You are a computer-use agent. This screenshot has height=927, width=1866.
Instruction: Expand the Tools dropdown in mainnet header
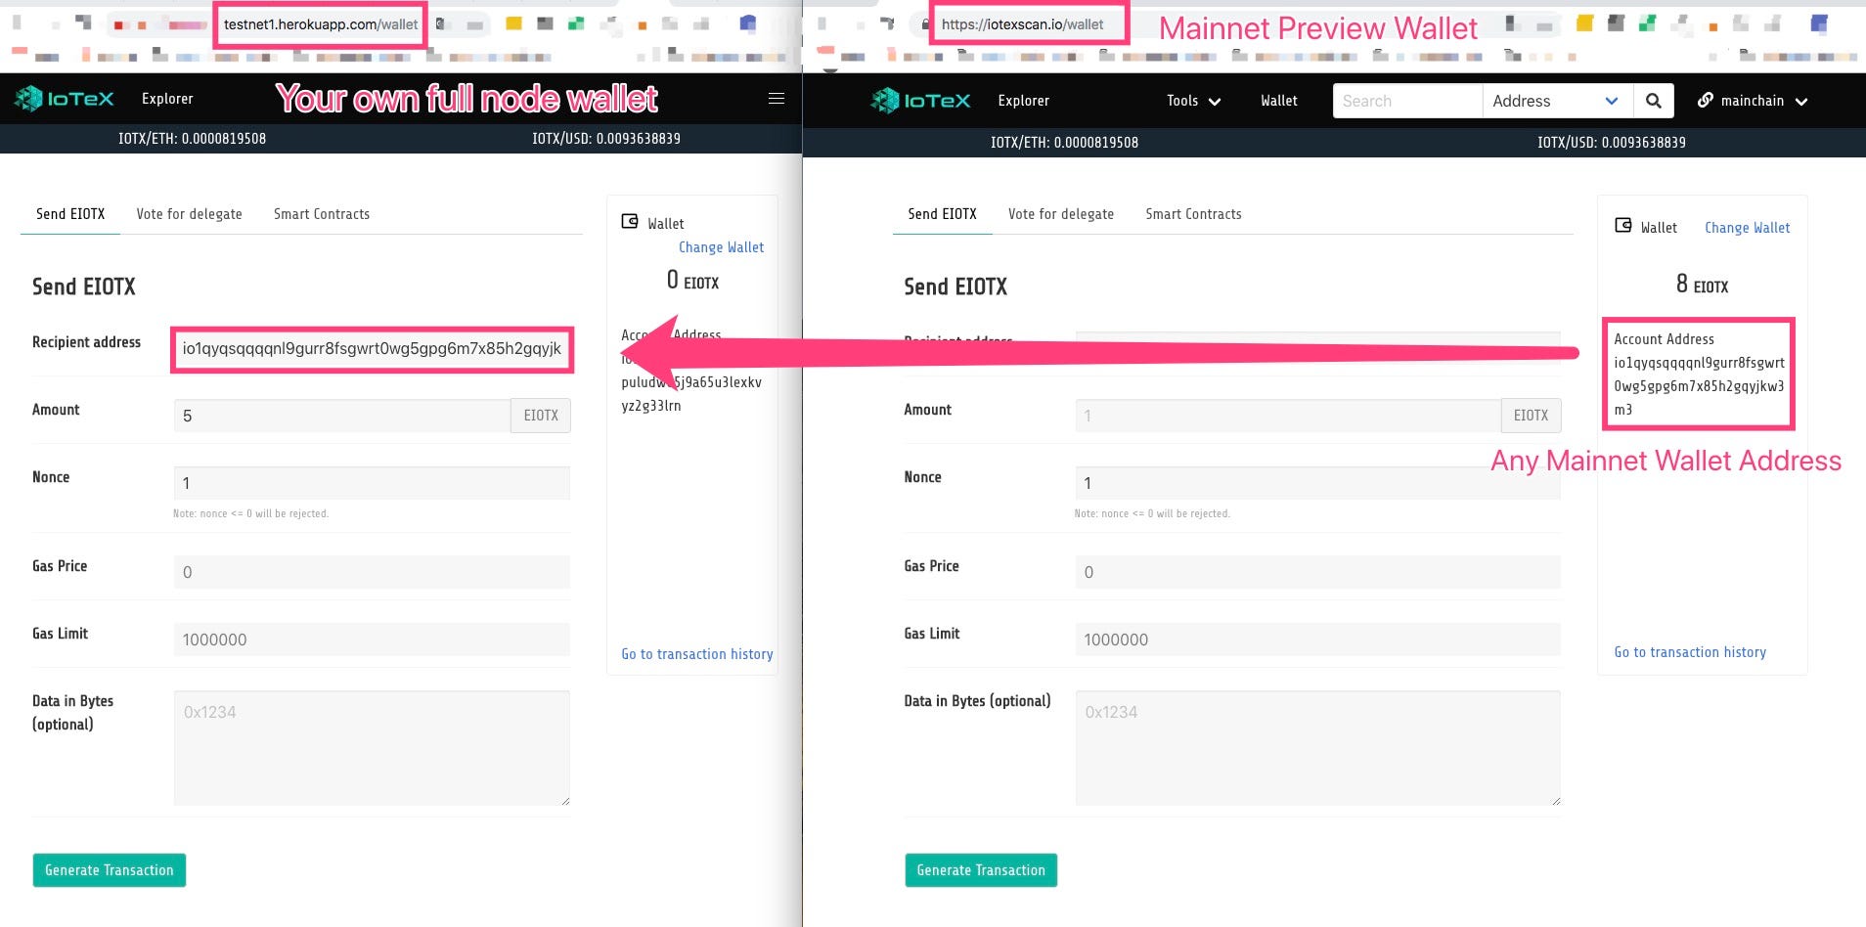pos(1193,101)
